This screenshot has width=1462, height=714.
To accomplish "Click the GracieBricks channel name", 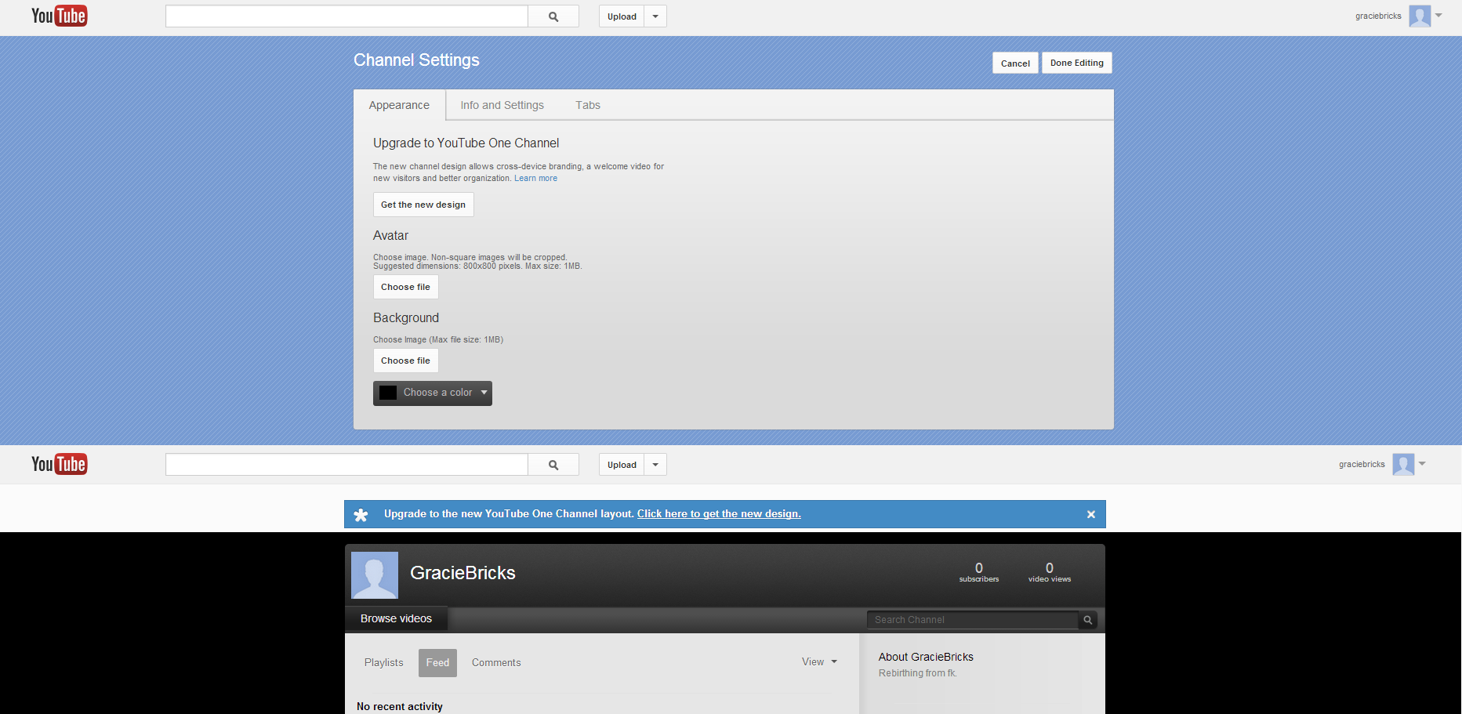I will 463,573.
